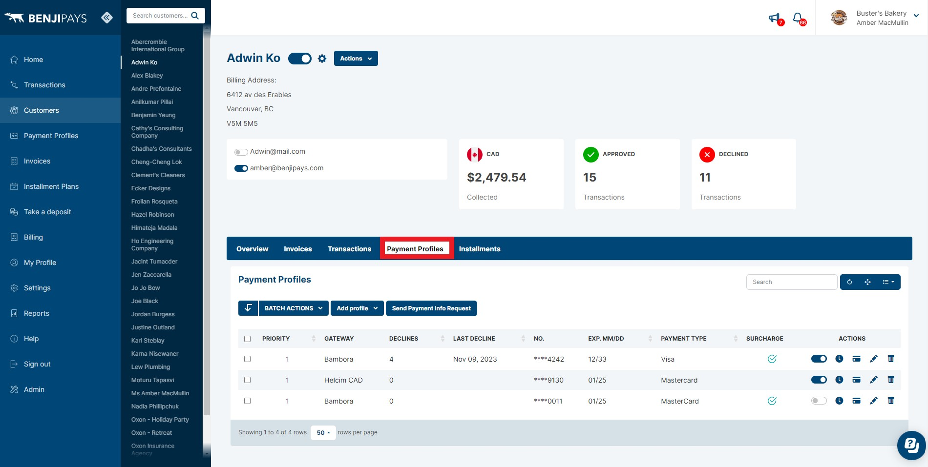
Task: Select Alex Blakey in customer list
Action: (x=147, y=76)
